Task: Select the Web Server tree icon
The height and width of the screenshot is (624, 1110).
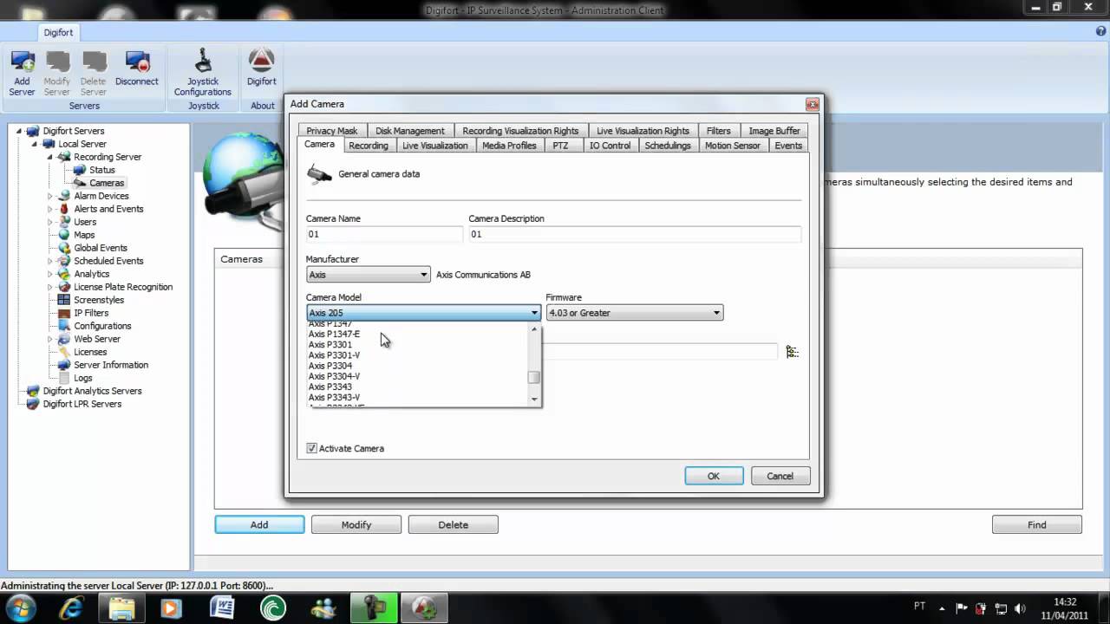Action: [x=64, y=339]
